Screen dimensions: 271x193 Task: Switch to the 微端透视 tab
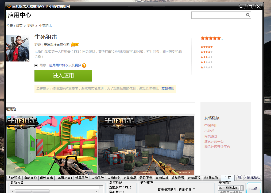(194, 178)
